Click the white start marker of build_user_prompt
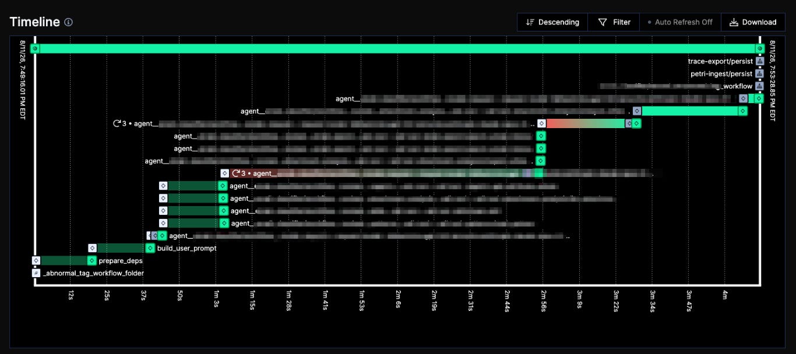 click(92, 248)
